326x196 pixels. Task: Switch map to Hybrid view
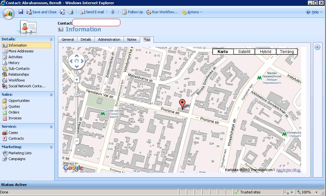pyautogui.click(x=265, y=51)
